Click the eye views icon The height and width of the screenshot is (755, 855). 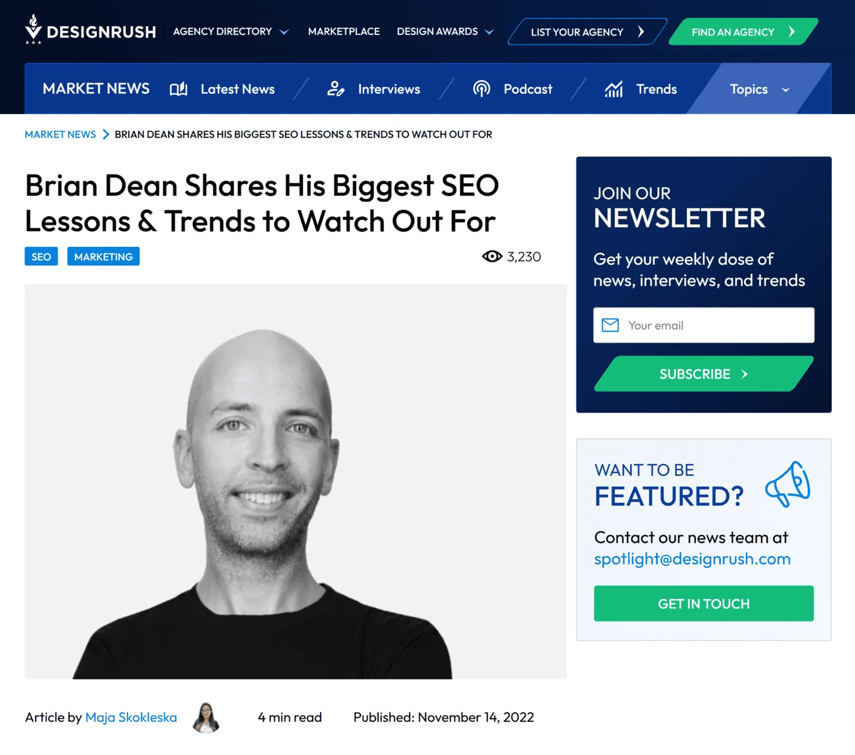click(x=492, y=256)
